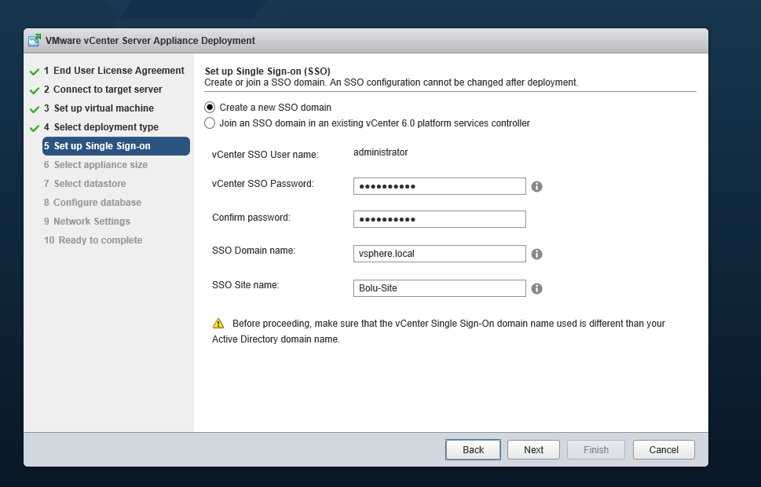
Task: Go to step 5 Set up Single Sign-on
Action: (116, 146)
